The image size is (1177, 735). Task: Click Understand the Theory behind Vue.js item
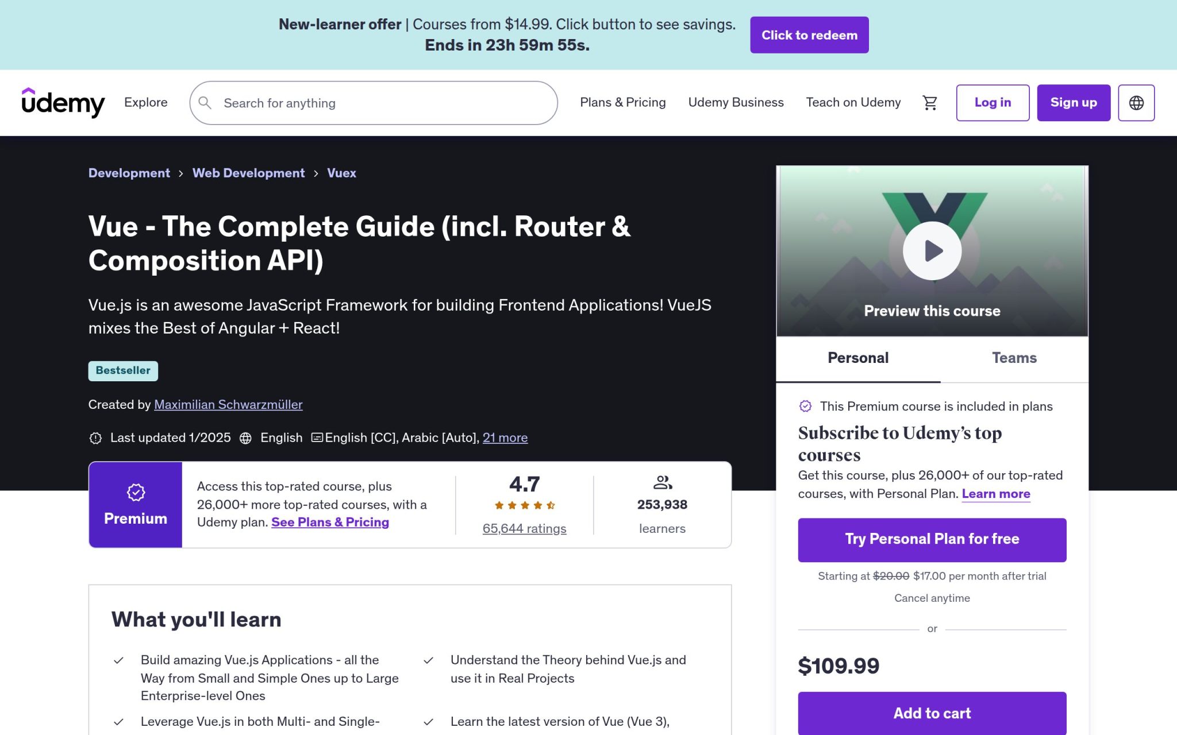(x=568, y=669)
